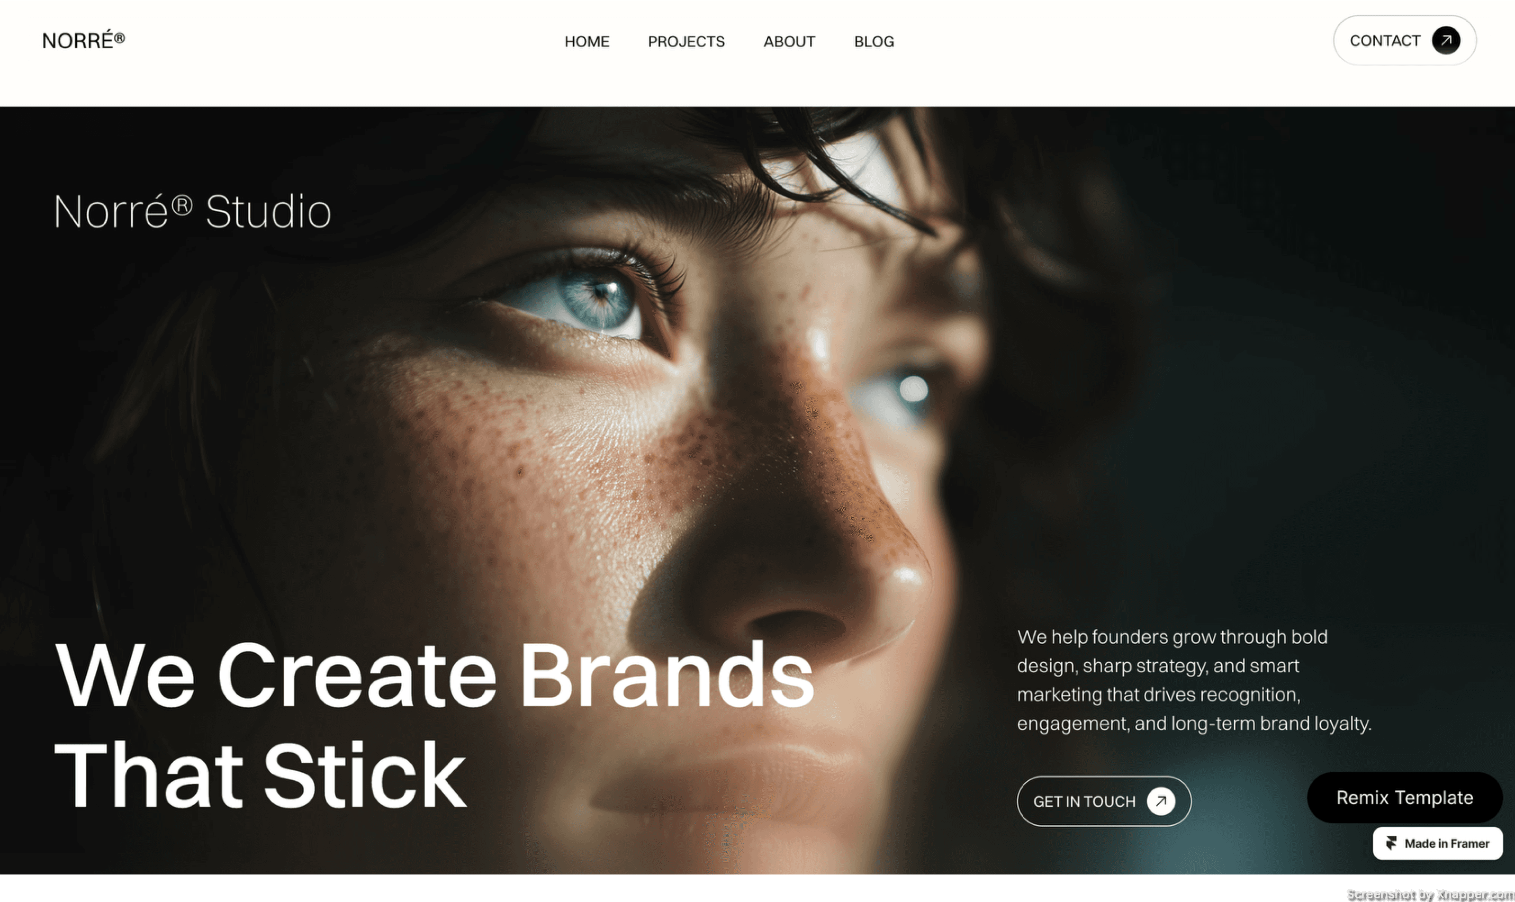This screenshot has height=902, width=1515.
Task: Click the CONTACT button label
Action: [1385, 41]
